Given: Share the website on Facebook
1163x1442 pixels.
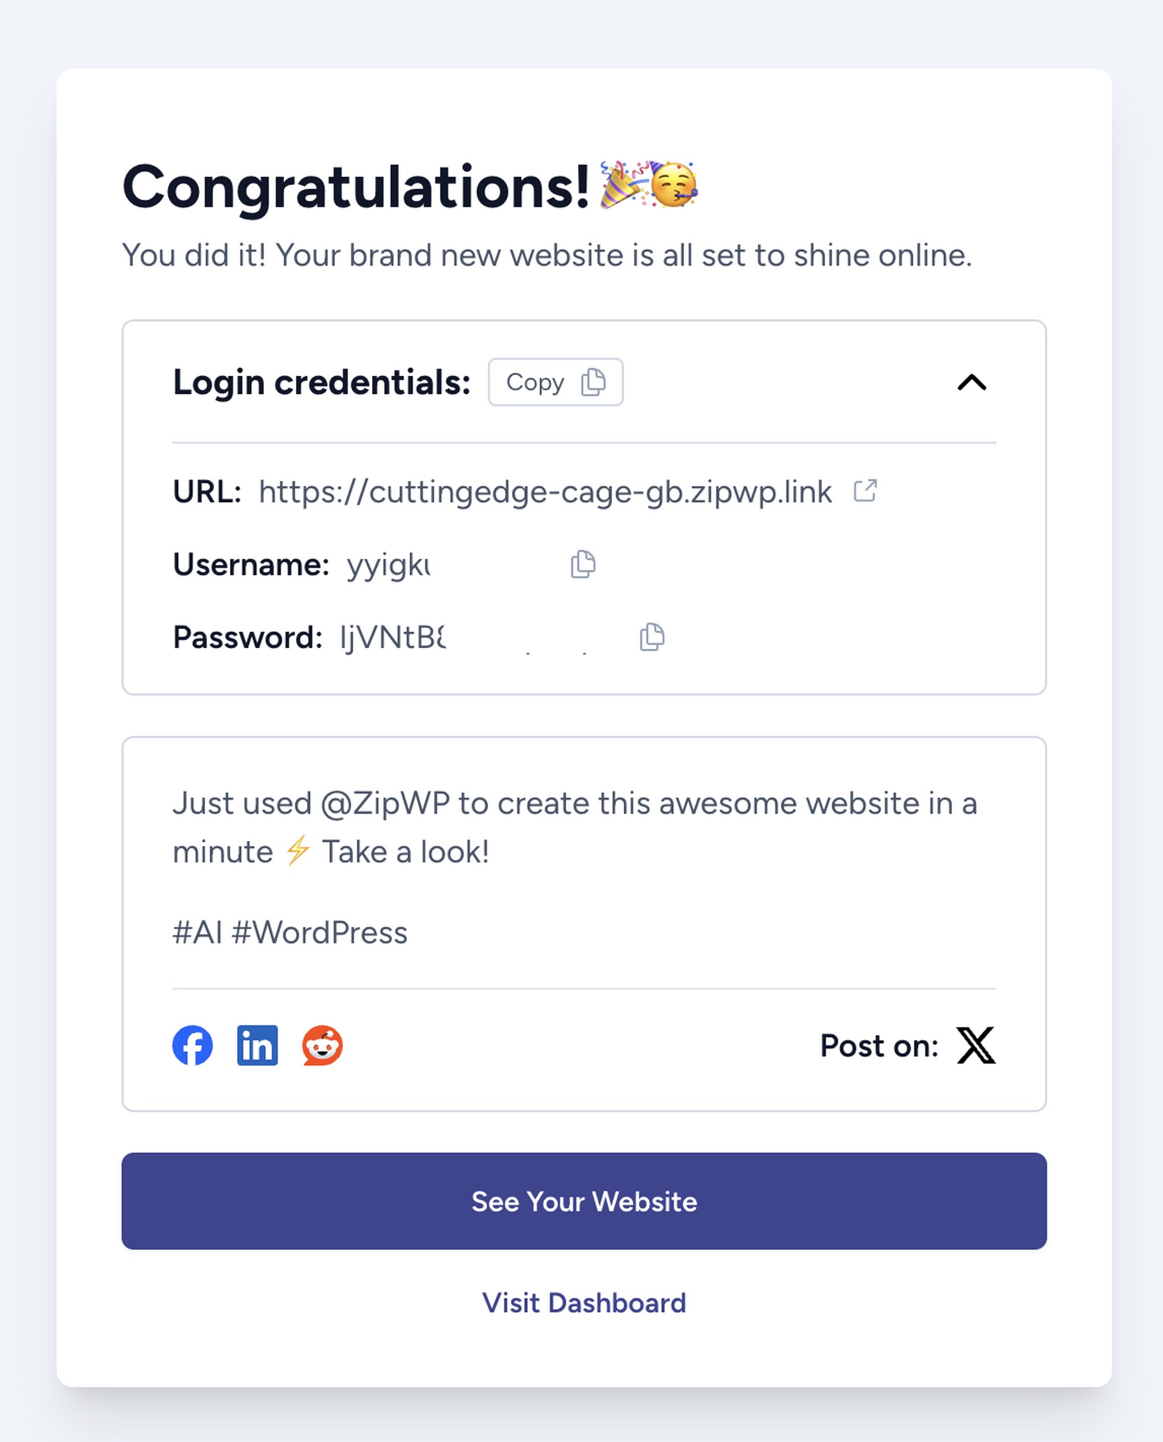Looking at the screenshot, I should pos(192,1046).
